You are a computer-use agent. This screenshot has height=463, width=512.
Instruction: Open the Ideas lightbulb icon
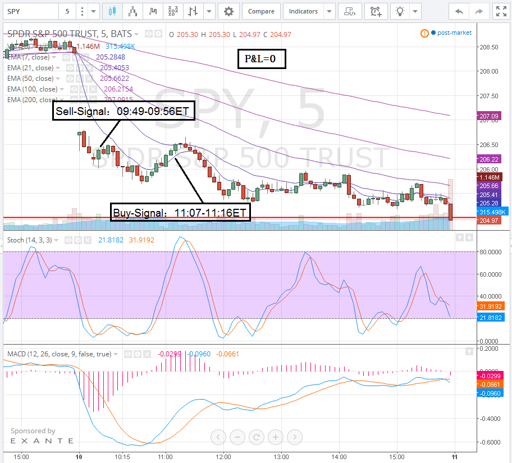pyautogui.click(x=400, y=11)
